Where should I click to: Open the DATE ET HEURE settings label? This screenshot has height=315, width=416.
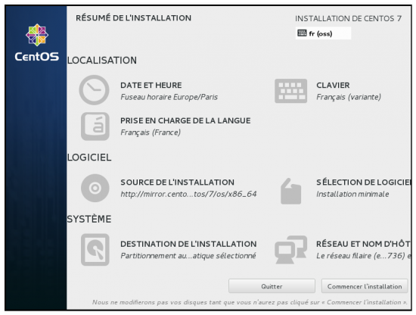tap(151, 86)
